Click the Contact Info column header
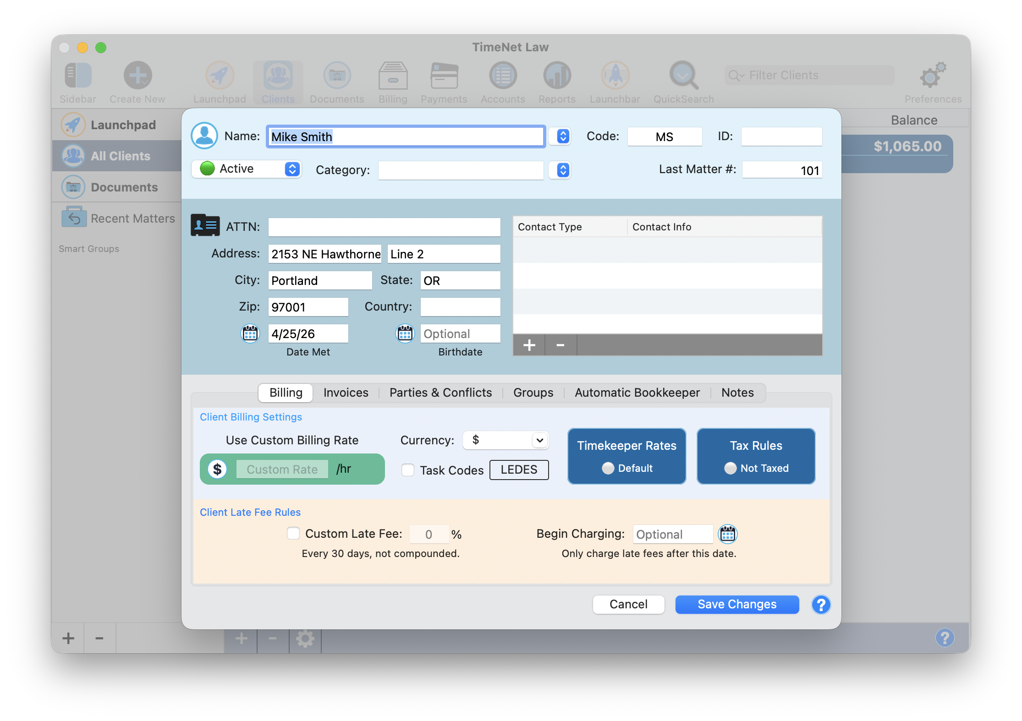1022x721 pixels. click(725, 227)
